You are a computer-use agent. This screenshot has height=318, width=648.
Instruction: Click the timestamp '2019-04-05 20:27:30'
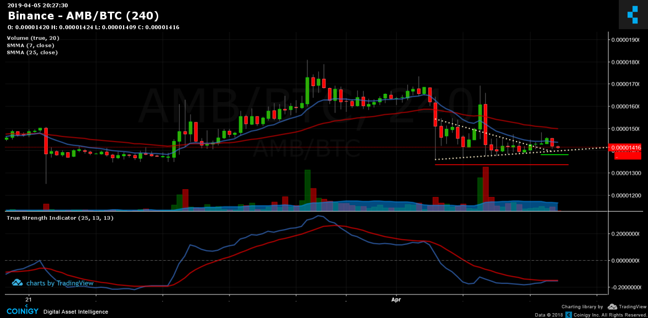point(37,5)
